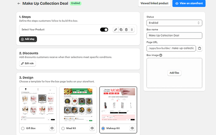216x135 pixels.
Task: Preview the Gift Box template
Action: (52, 128)
